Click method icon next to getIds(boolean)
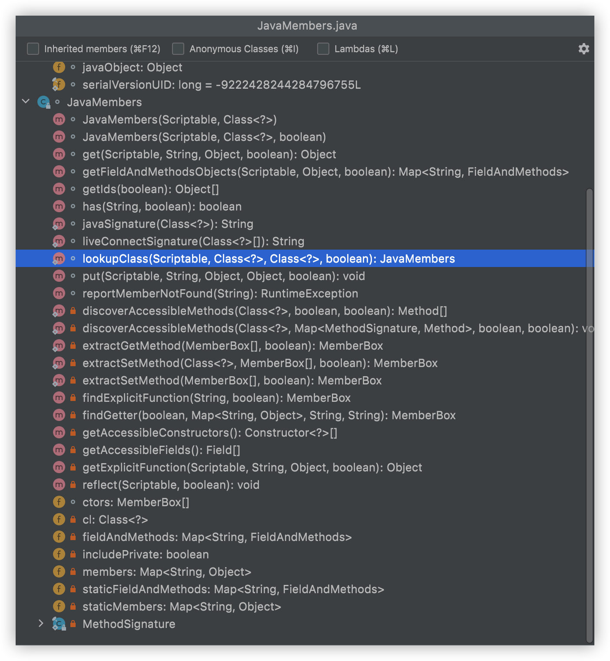Viewport: 610px width, 661px height. (x=59, y=189)
